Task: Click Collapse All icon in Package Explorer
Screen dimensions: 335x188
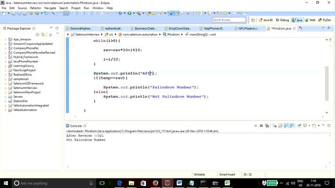Action: [x=37, y=34]
